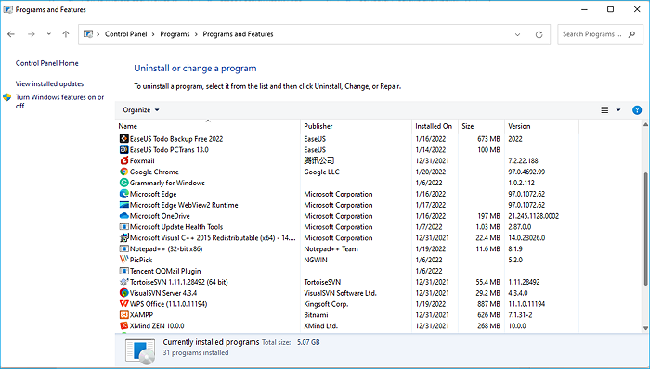650x369 pixels.
Task: Sort by Installed On column header
Action: [435, 126]
